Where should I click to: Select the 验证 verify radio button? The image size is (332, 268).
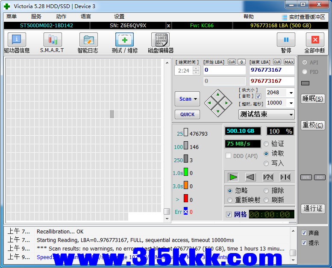267,144
